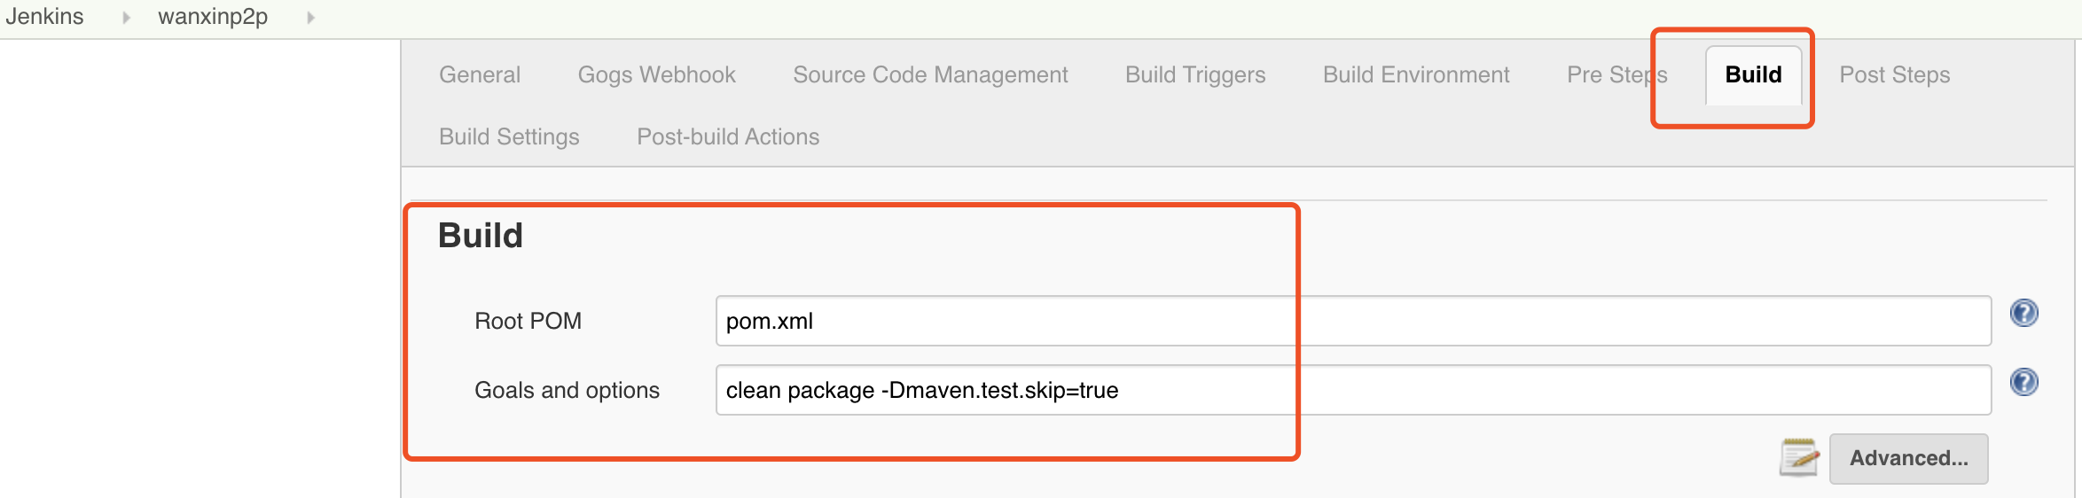Open help for Goals and options field
The image size is (2082, 498).
[x=2023, y=382]
